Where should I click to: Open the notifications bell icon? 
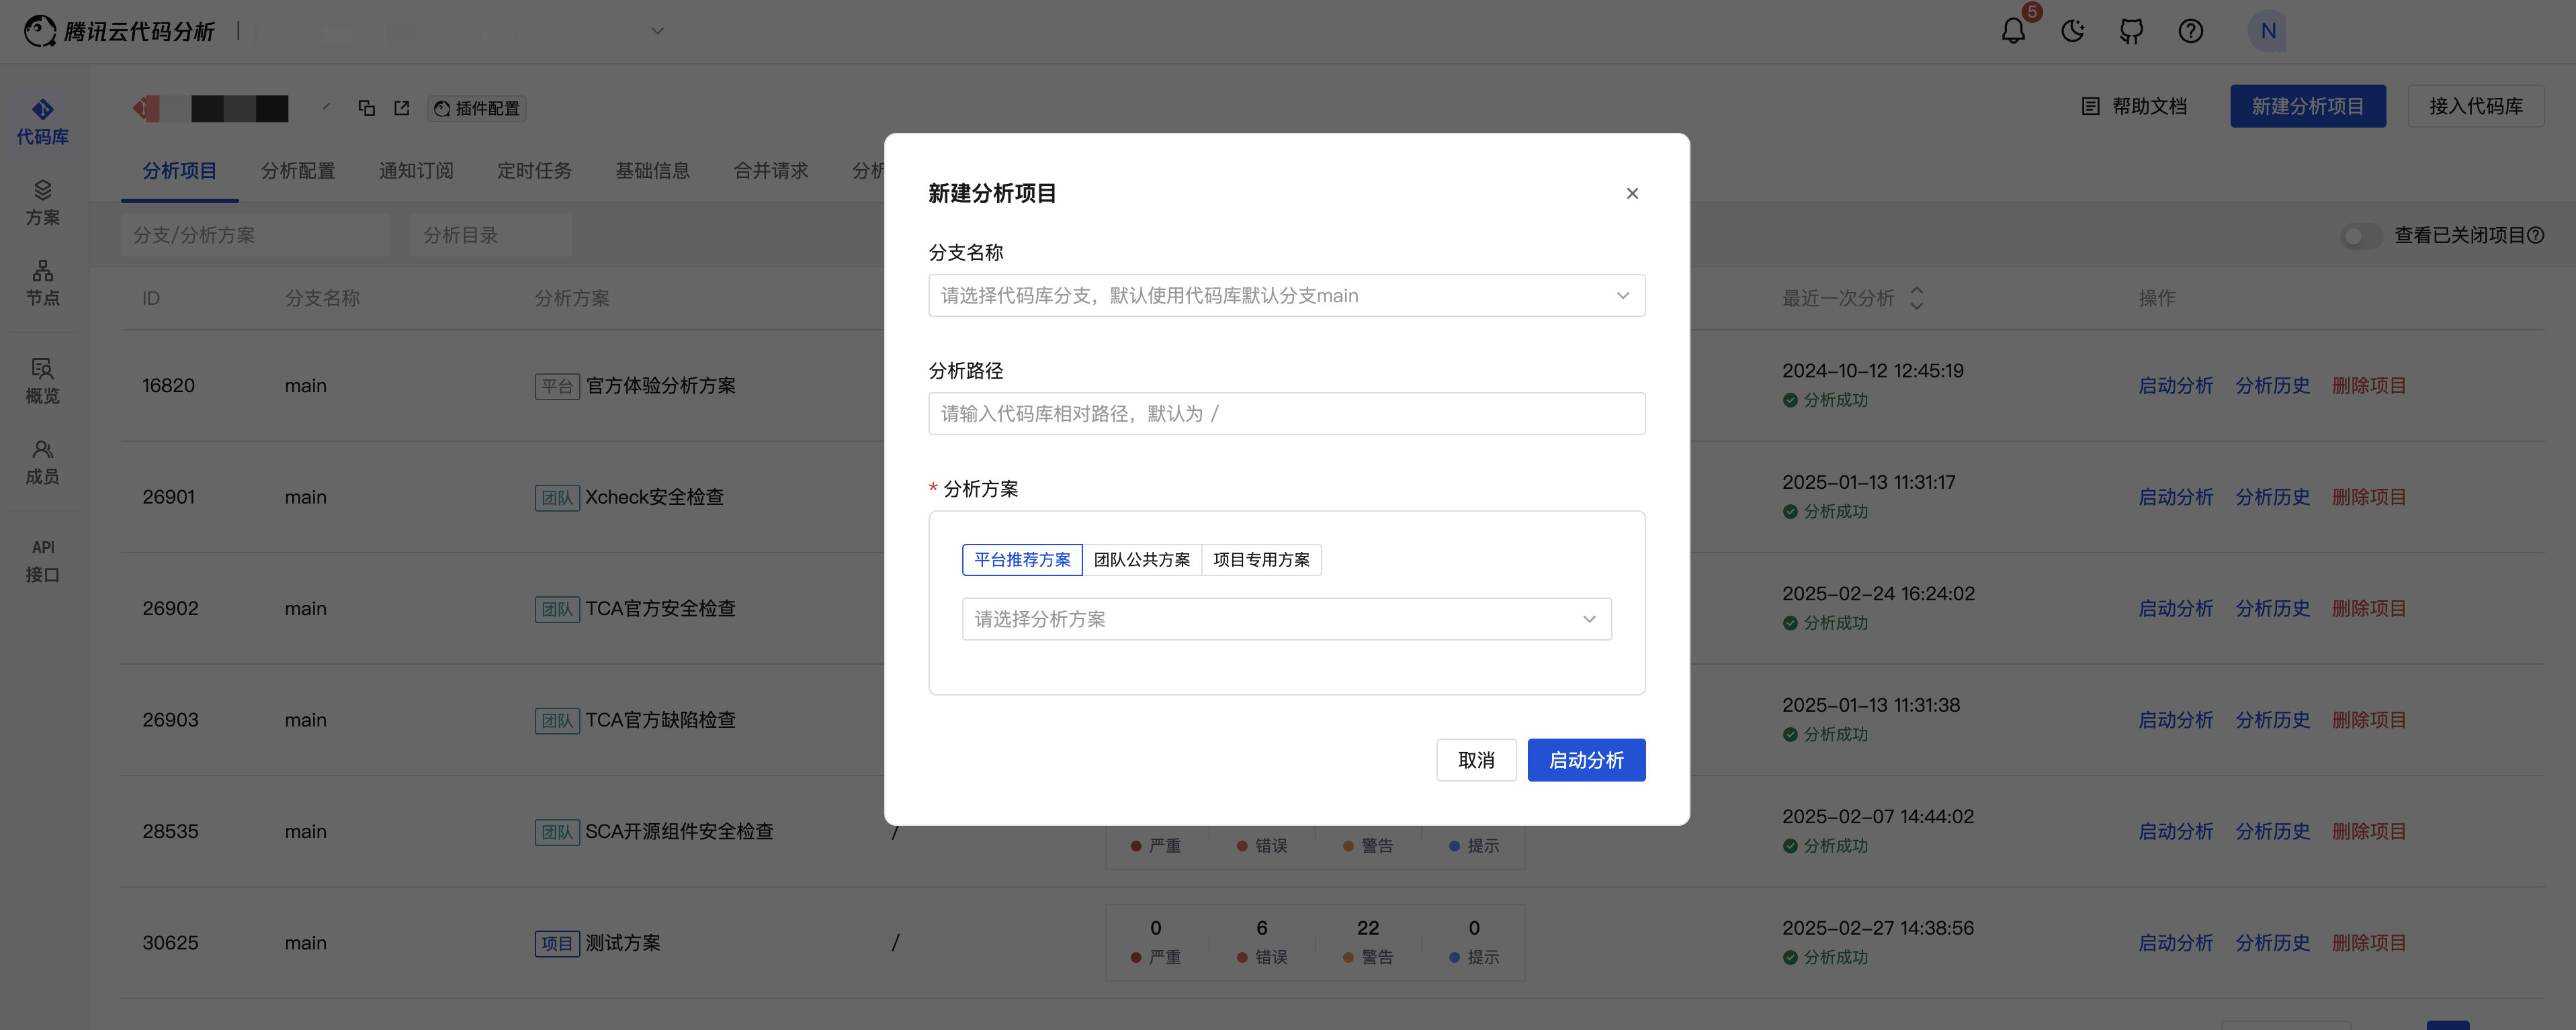pyautogui.click(x=2013, y=31)
